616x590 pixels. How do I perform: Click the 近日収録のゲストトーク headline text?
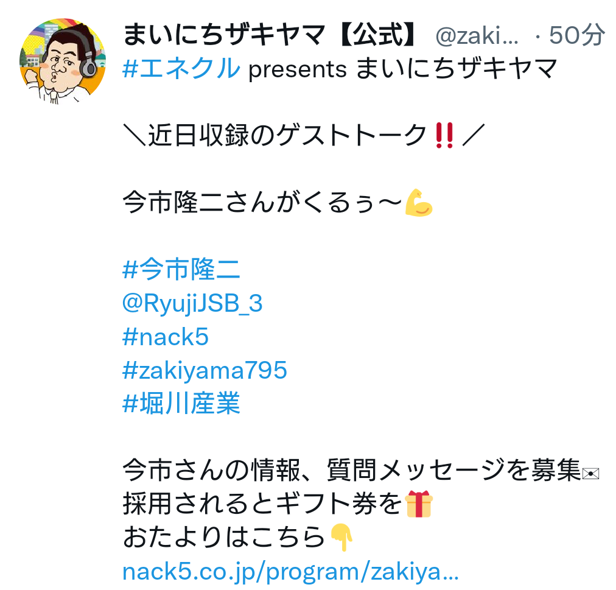click(287, 135)
